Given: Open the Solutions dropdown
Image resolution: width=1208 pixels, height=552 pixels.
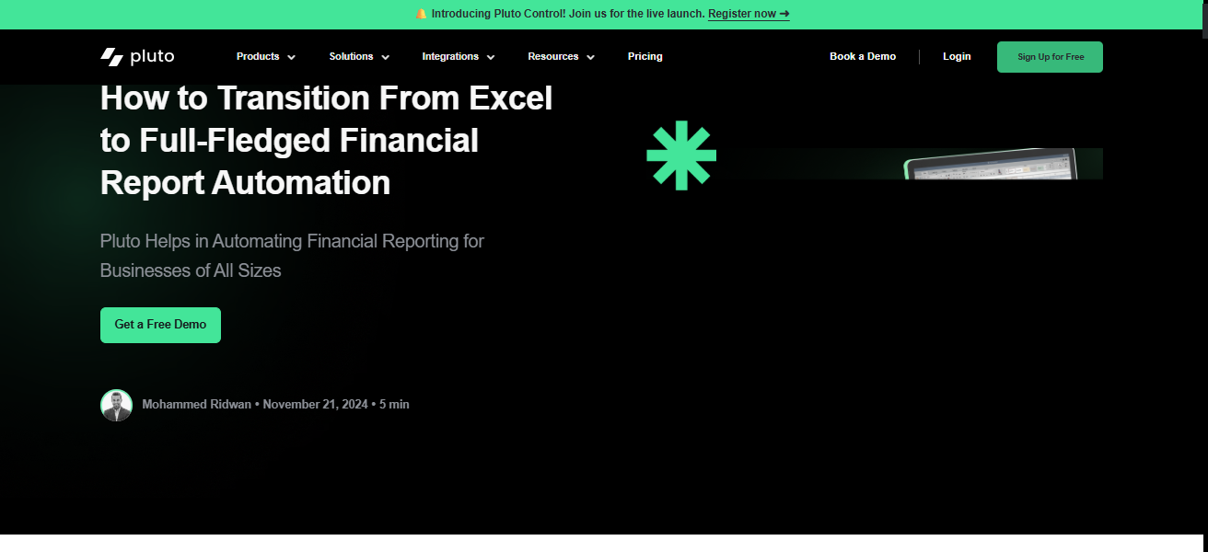Looking at the screenshot, I should 359,57.
